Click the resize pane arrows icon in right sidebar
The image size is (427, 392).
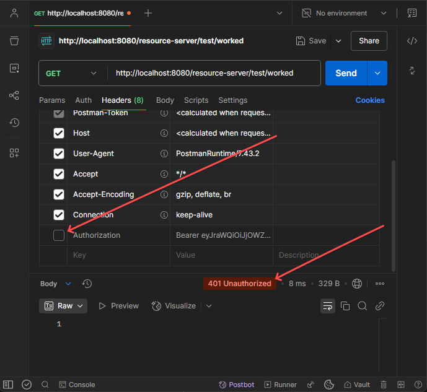412,71
